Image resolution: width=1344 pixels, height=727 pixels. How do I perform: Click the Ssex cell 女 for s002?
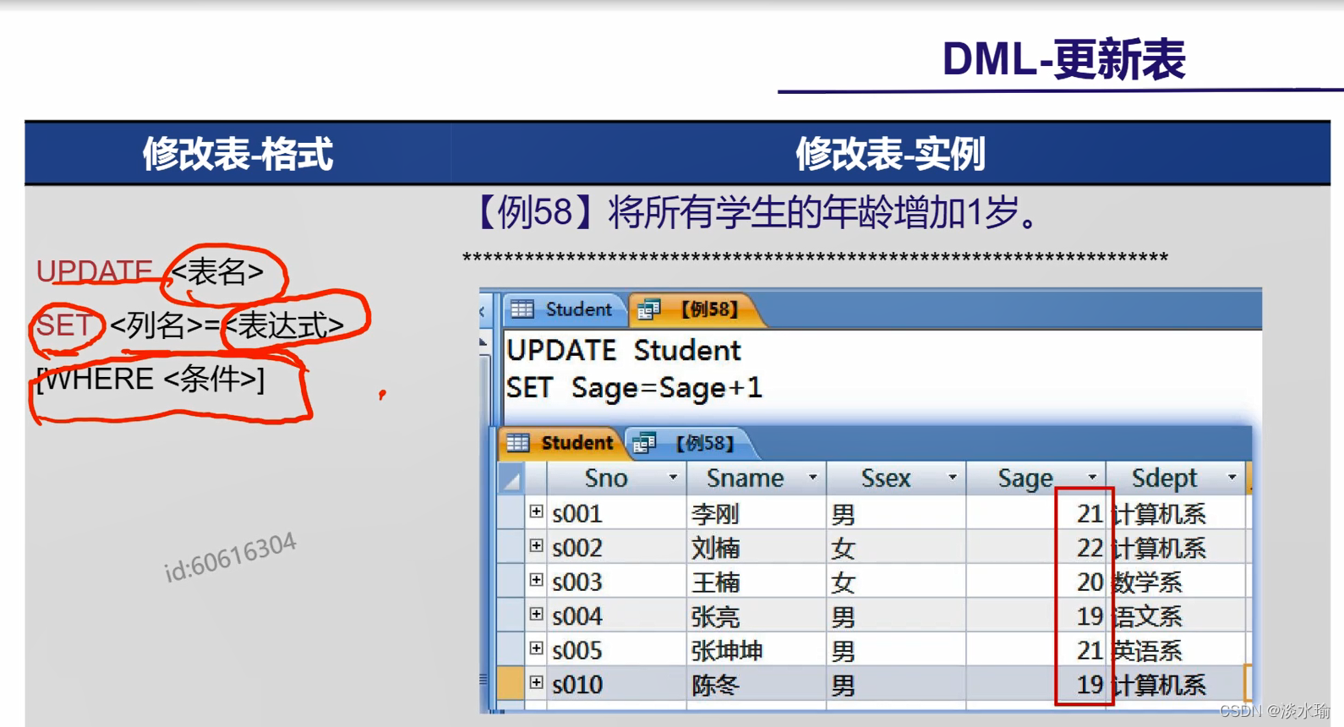(896, 548)
